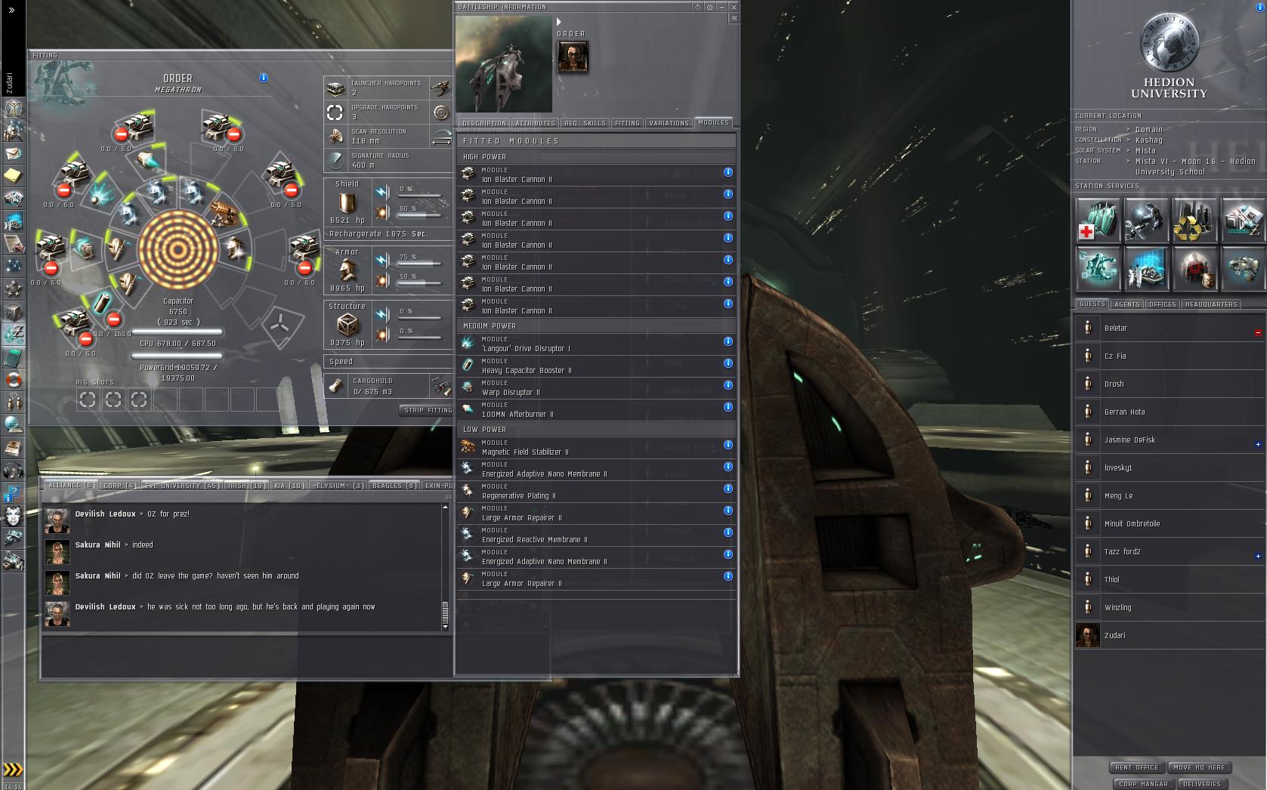This screenshot has height=790, width=1267.
Task: Open the headphones jukebox icon in sidebar
Action: [x=13, y=470]
